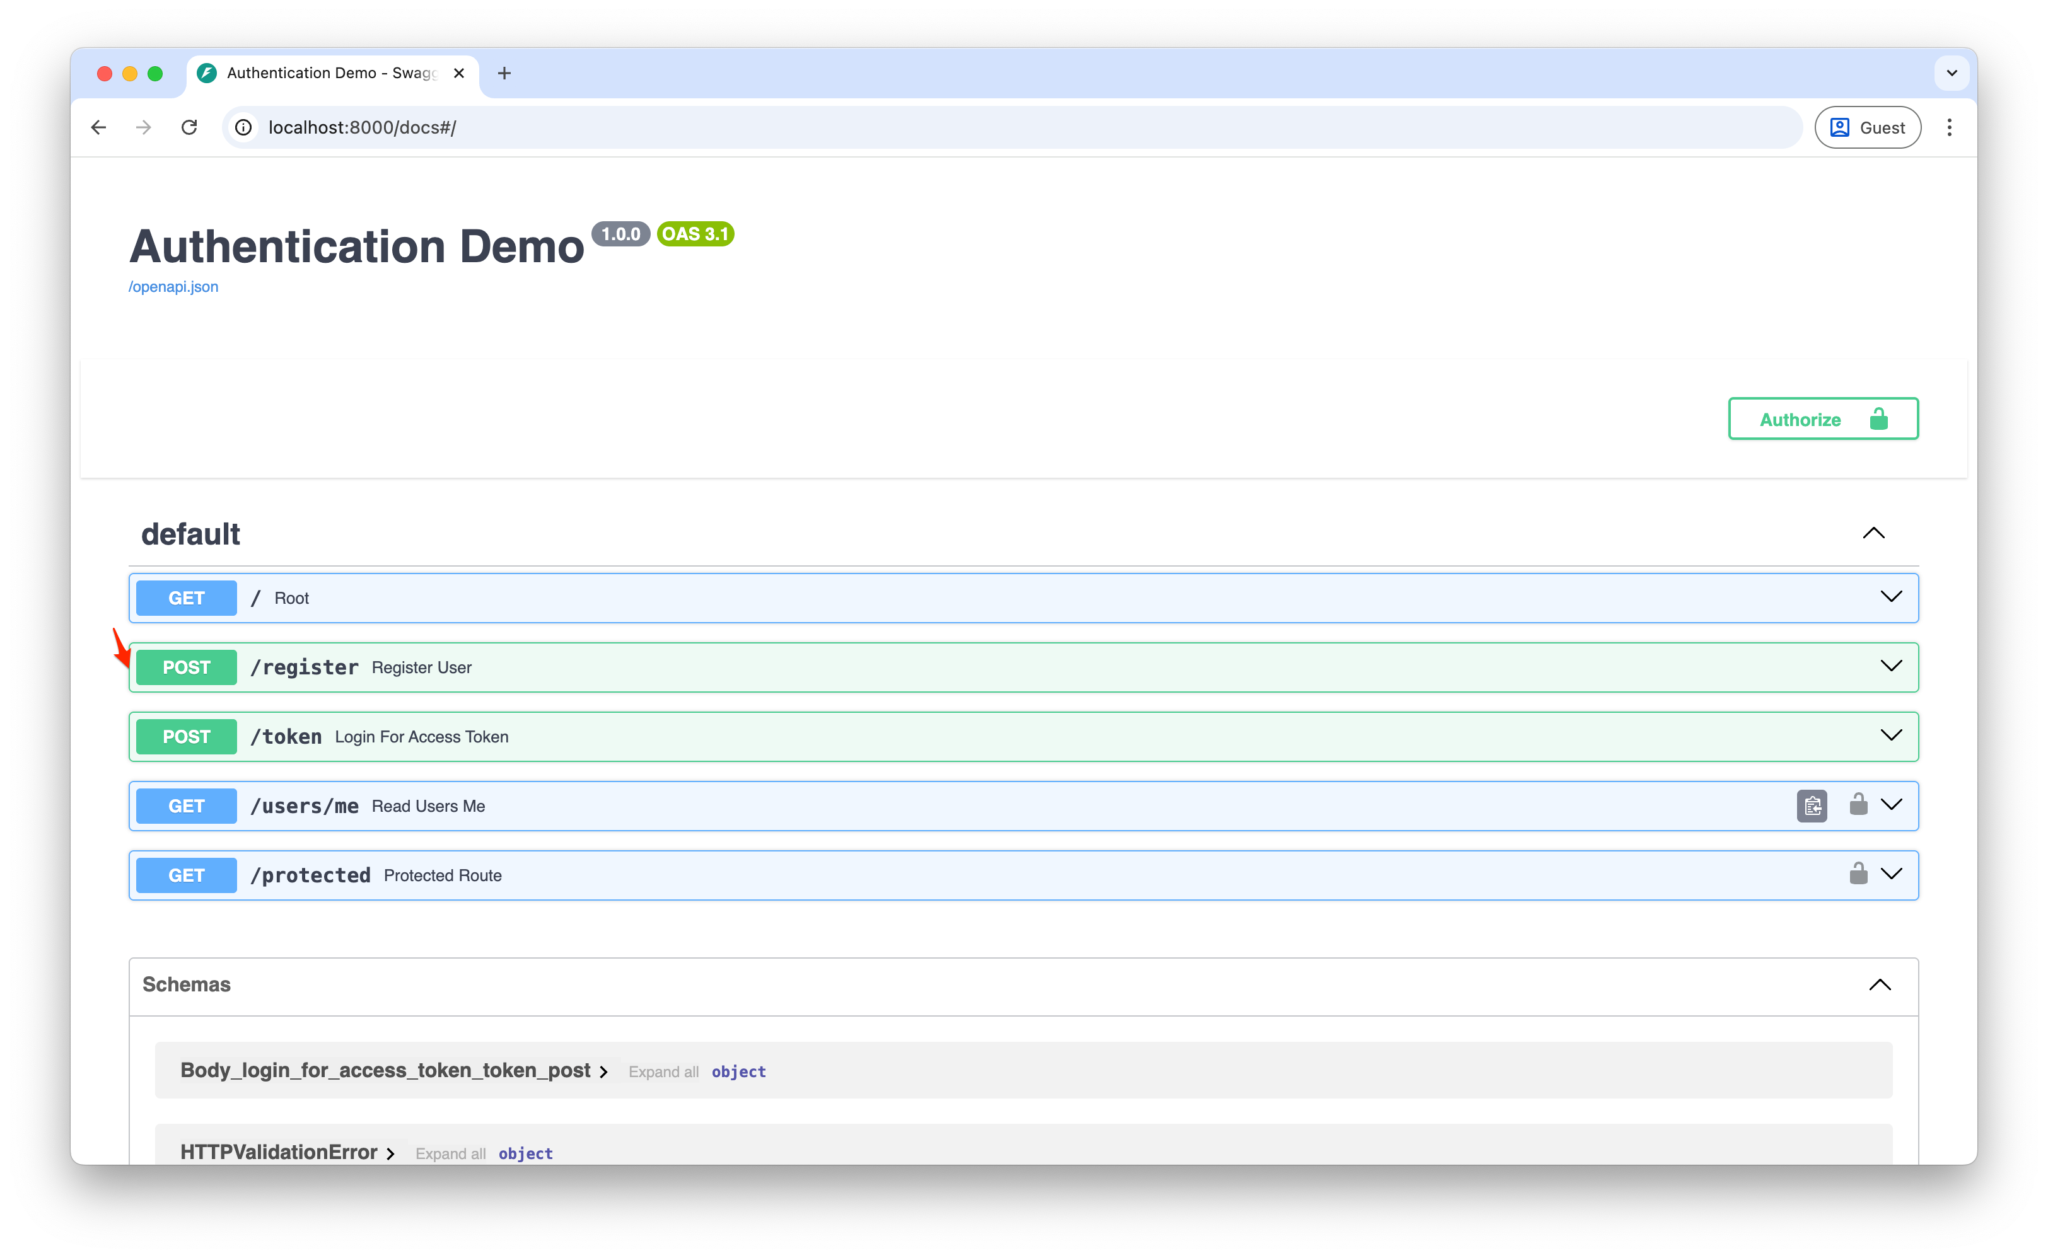Viewport: 2048px width, 1258px height.
Task: Click the lock icon on /protected row
Action: click(1858, 874)
